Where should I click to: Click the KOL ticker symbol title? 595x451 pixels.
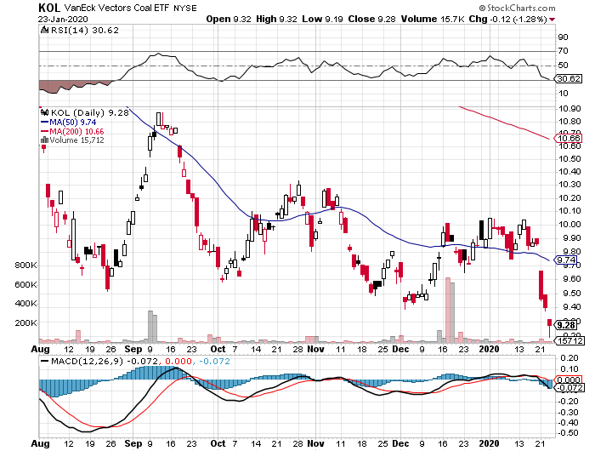click(x=49, y=8)
